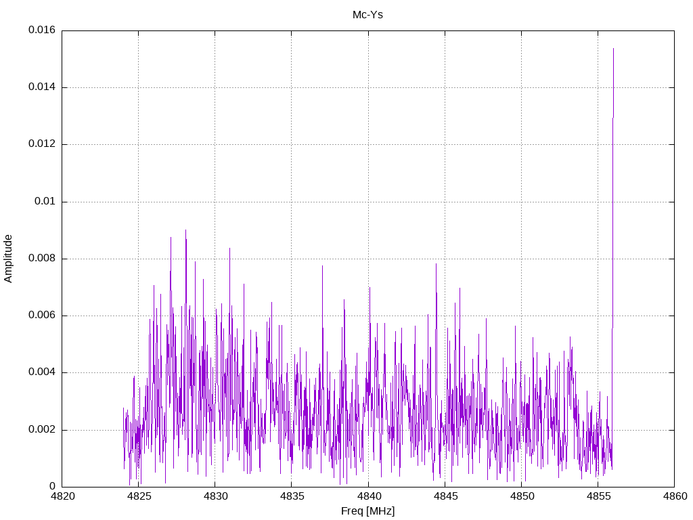Click the Freq [MHz] axis label
693x520 pixels.
(367, 511)
